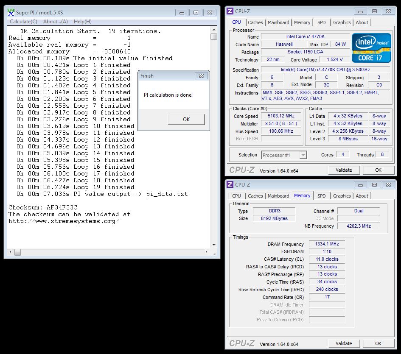Open the Help(H) menu in Super PI

pos(83,22)
